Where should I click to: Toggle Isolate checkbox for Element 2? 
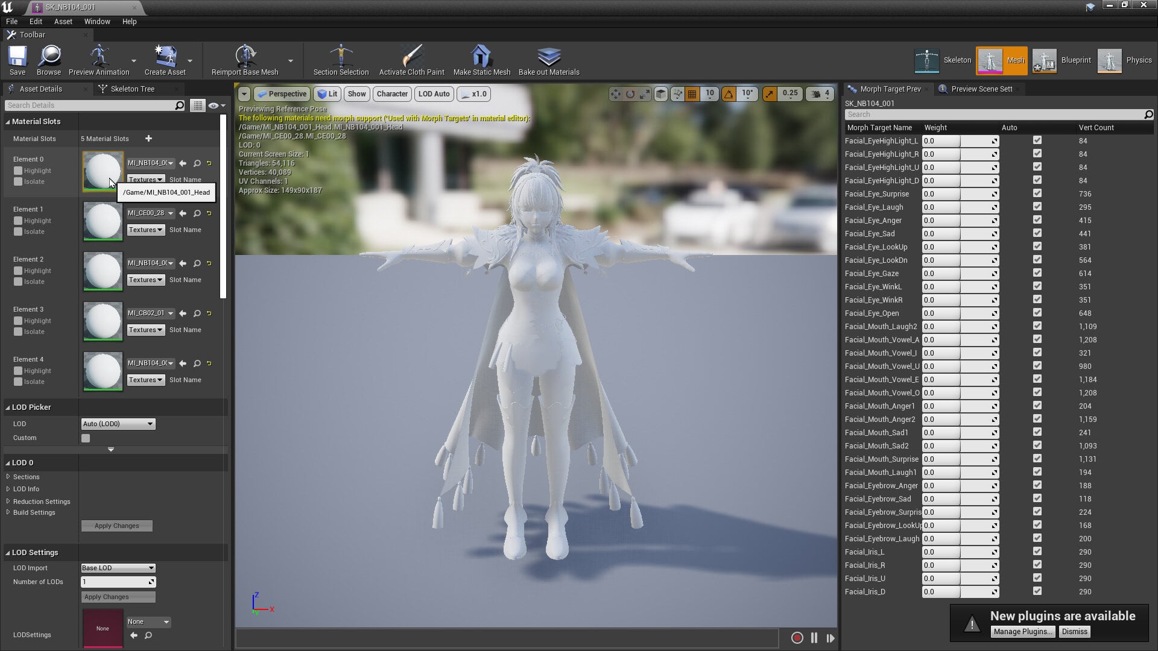click(x=18, y=281)
